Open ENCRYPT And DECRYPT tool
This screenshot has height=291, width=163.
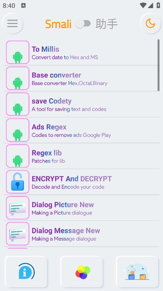[81, 182]
